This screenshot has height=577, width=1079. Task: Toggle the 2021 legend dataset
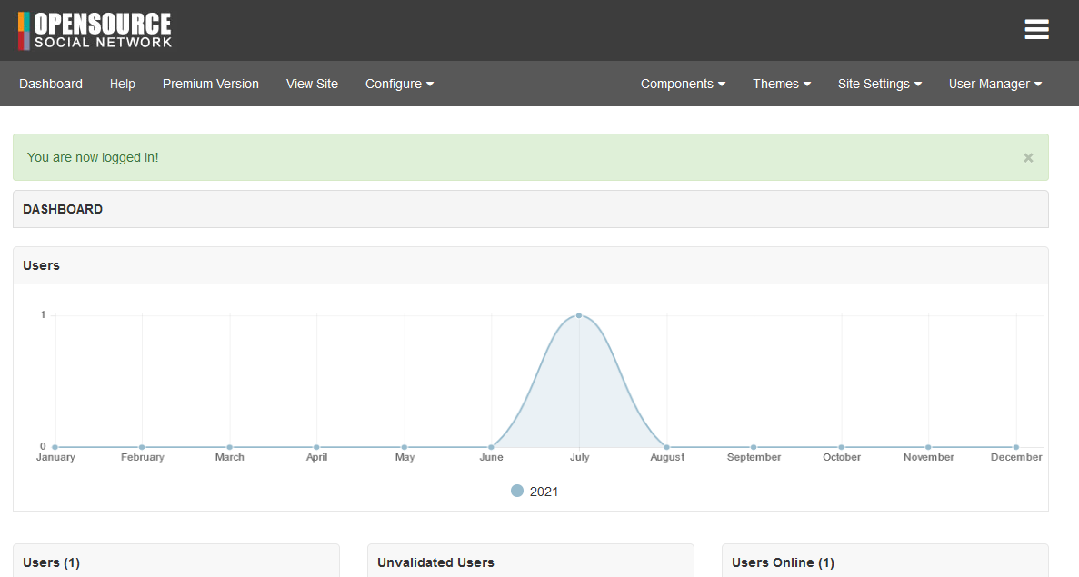(x=535, y=492)
